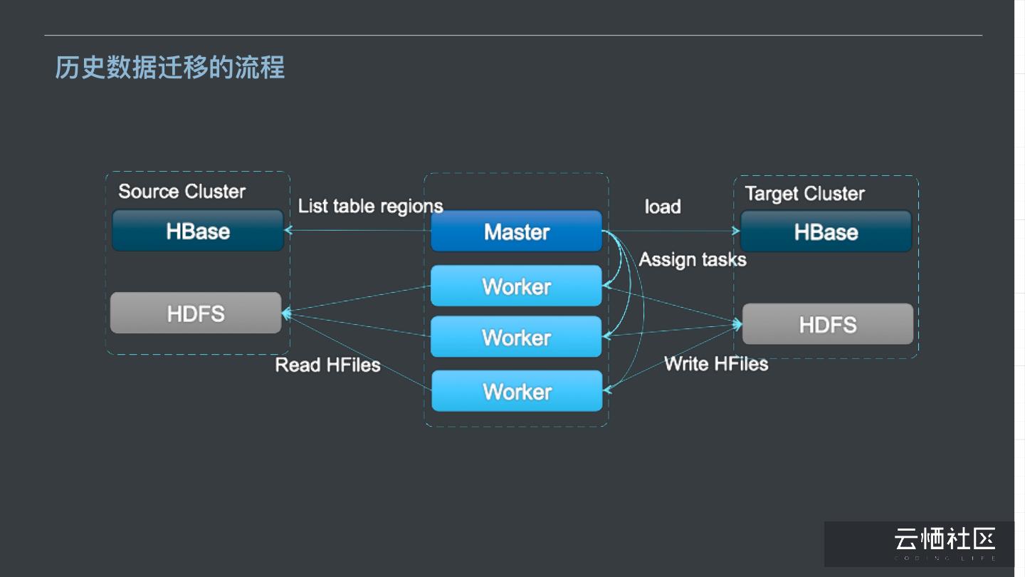Click the arrowhead pointing at target HDFS
This screenshot has height=577, width=1025.
tap(737, 326)
